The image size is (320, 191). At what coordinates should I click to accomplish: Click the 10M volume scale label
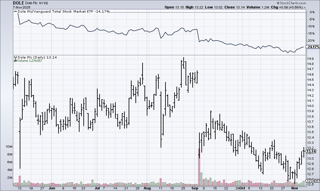point(9,147)
